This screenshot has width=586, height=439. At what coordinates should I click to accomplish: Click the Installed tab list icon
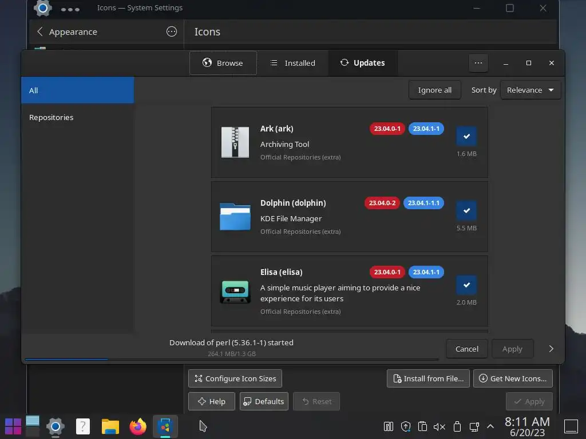274,63
